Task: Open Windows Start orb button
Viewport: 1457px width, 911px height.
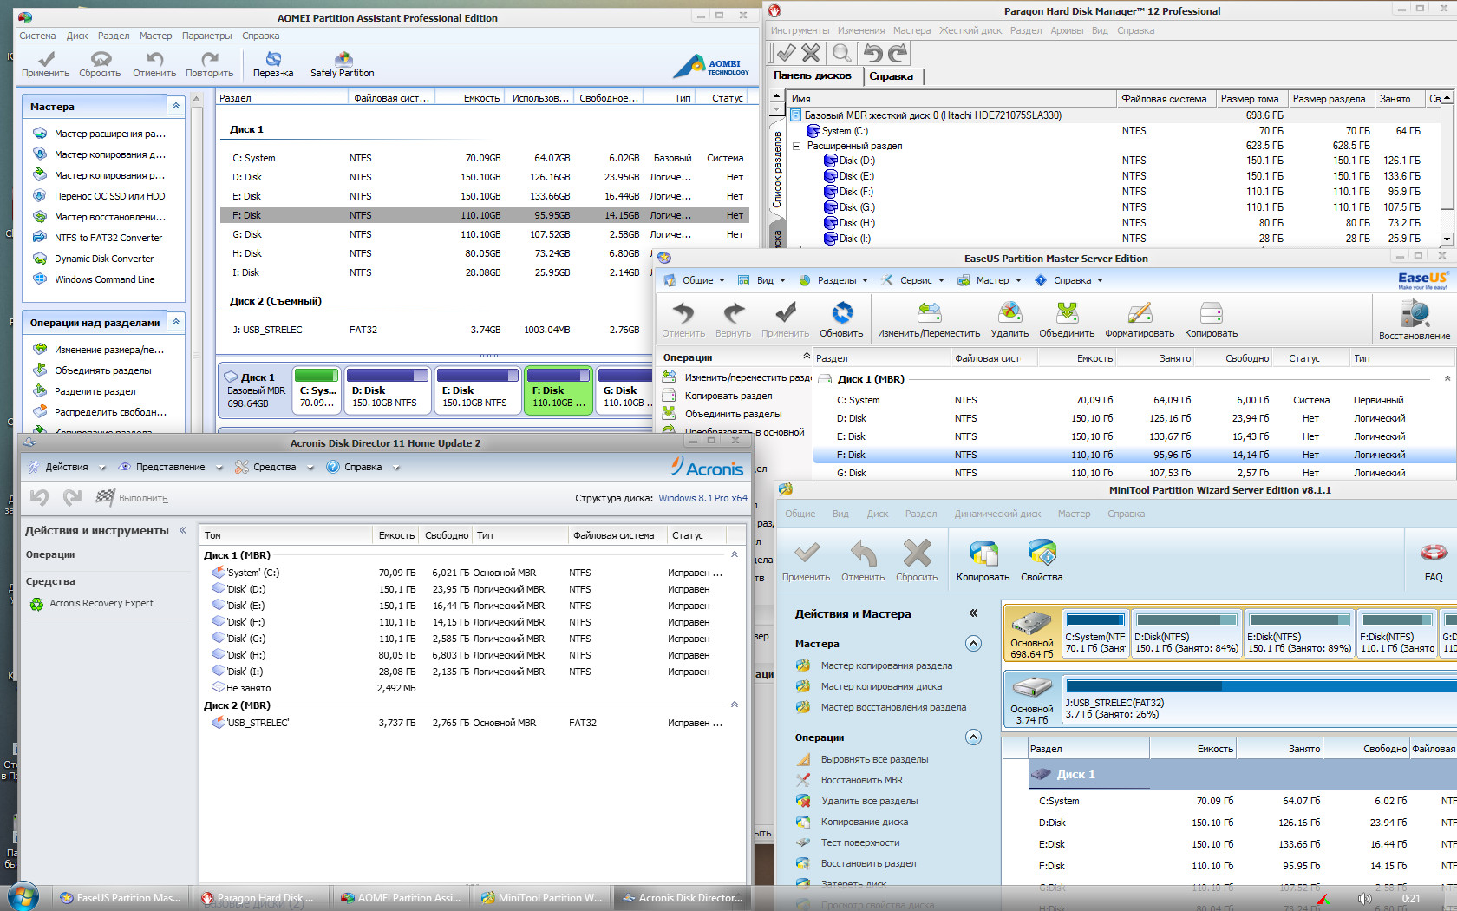Action: (23, 896)
